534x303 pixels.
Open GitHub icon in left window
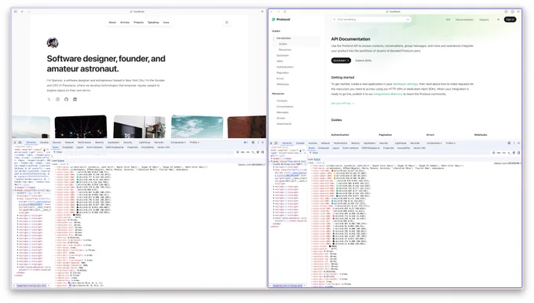click(x=66, y=100)
